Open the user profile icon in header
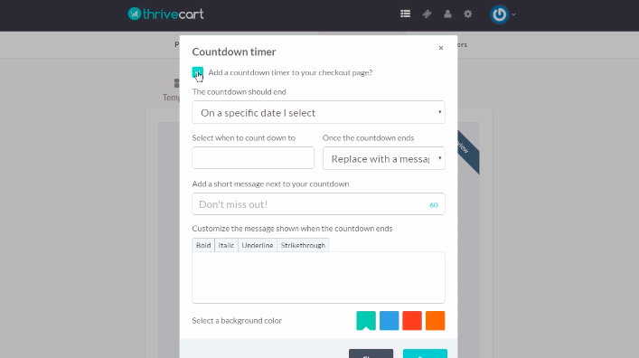The height and width of the screenshot is (358, 639). click(x=447, y=14)
